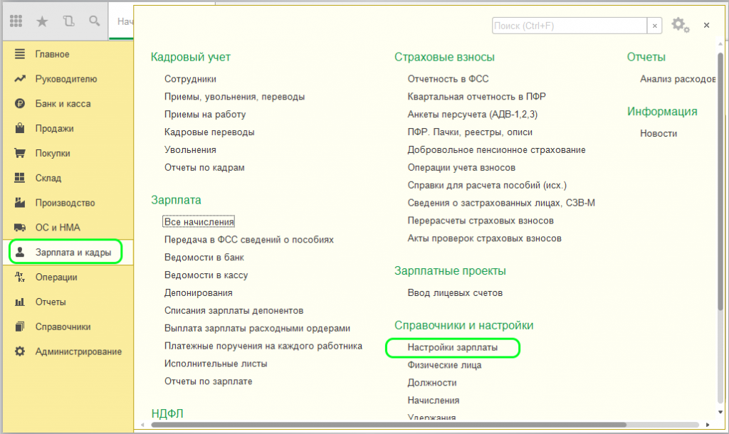
Task: Click the Администрирование gear icon
Action: point(19,351)
